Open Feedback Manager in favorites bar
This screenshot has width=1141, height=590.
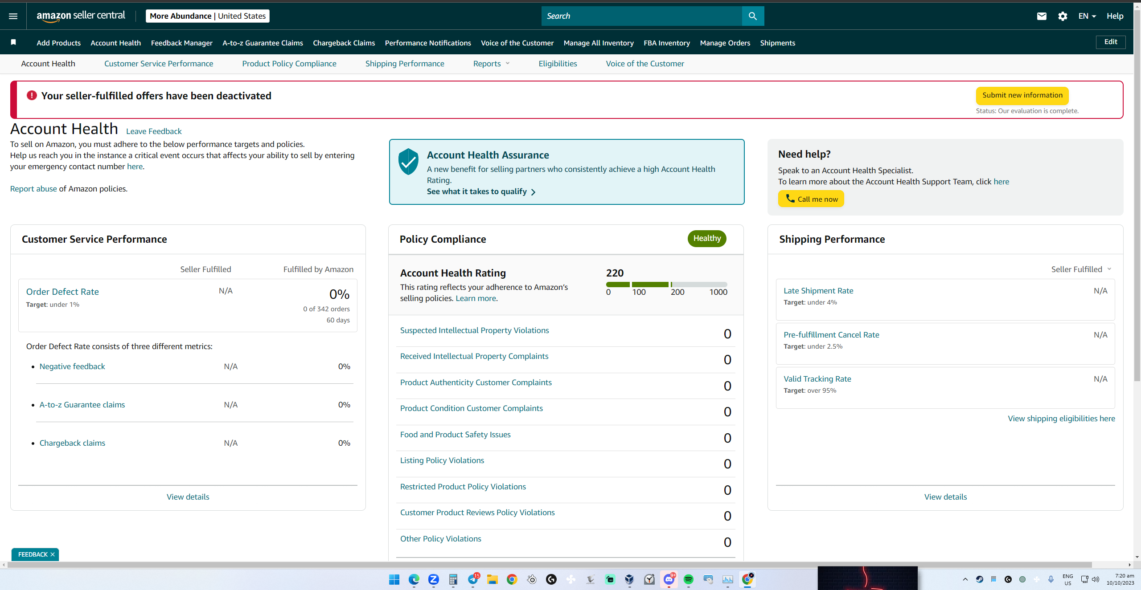pyautogui.click(x=181, y=43)
